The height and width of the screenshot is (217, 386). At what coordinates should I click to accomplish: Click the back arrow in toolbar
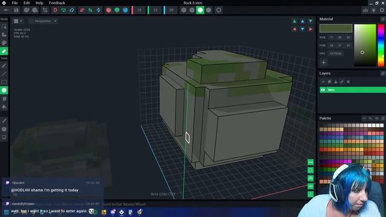[x=6, y=10]
